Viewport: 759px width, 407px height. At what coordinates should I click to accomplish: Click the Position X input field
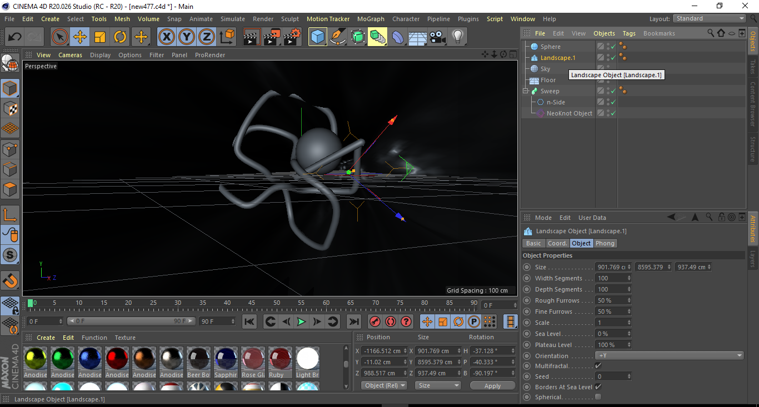point(384,351)
